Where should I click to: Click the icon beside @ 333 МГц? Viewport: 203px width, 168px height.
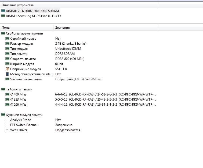(x=7, y=99)
